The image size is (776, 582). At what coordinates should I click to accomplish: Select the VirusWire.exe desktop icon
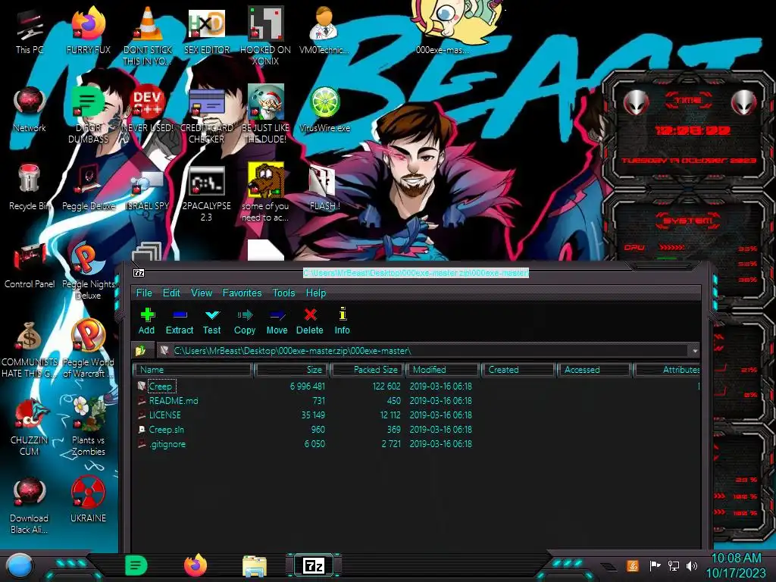[324, 110]
